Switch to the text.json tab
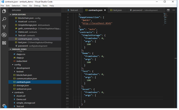The height and width of the screenshot is (110, 179). click(117, 10)
